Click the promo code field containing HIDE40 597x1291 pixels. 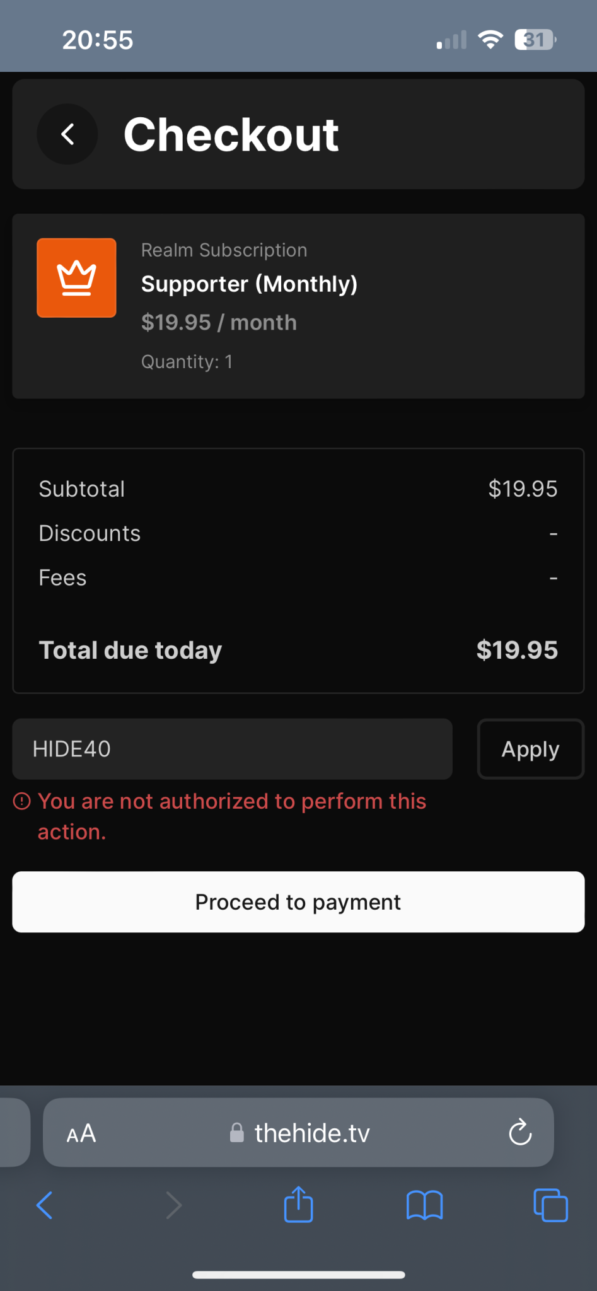[x=232, y=749]
